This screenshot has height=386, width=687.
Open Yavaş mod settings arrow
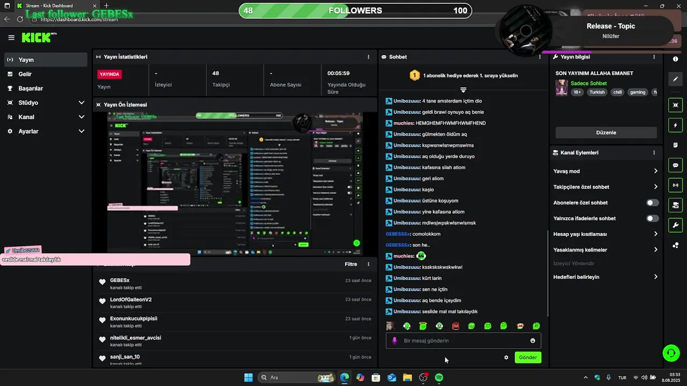point(655,171)
